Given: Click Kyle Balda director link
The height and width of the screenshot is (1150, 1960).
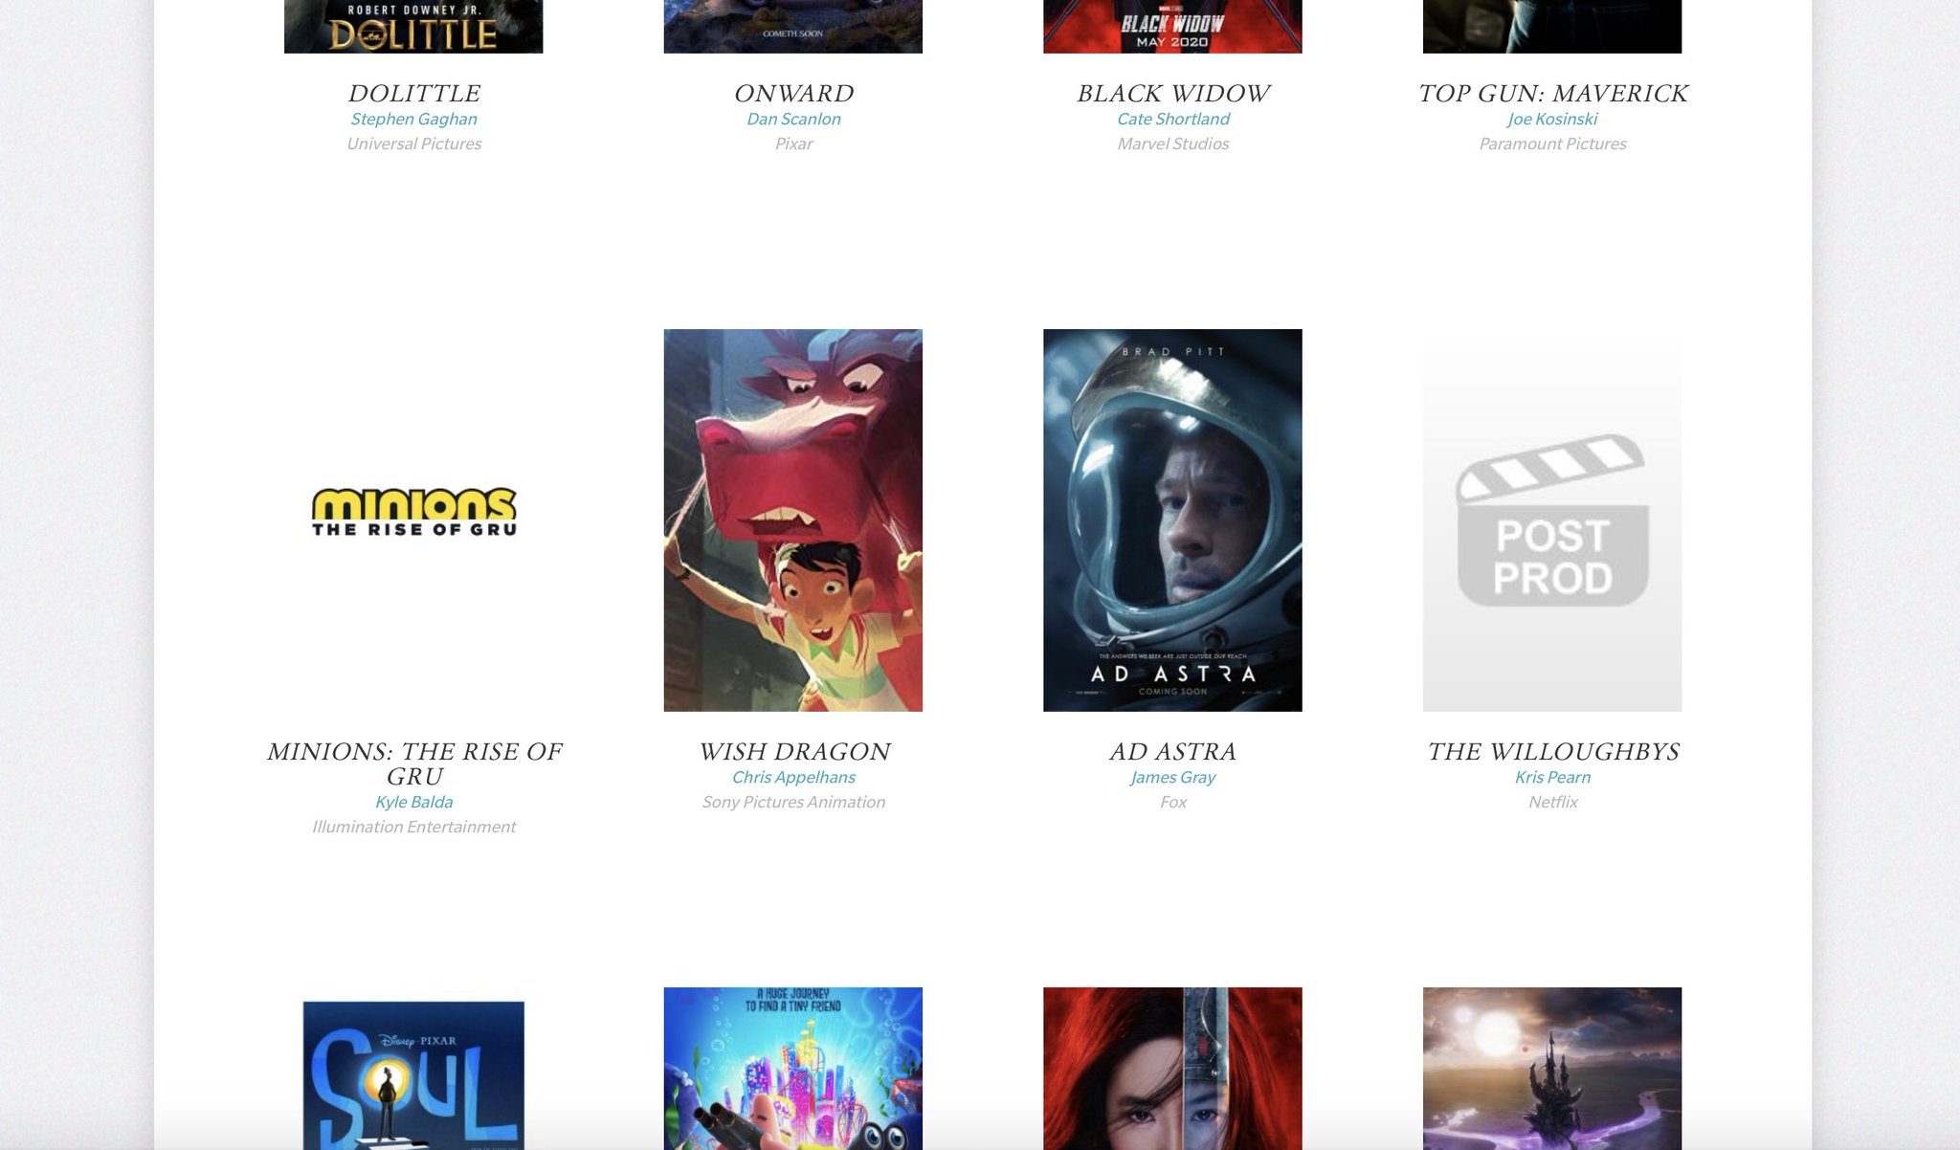Looking at the screenshot, I should pos(413,802).
